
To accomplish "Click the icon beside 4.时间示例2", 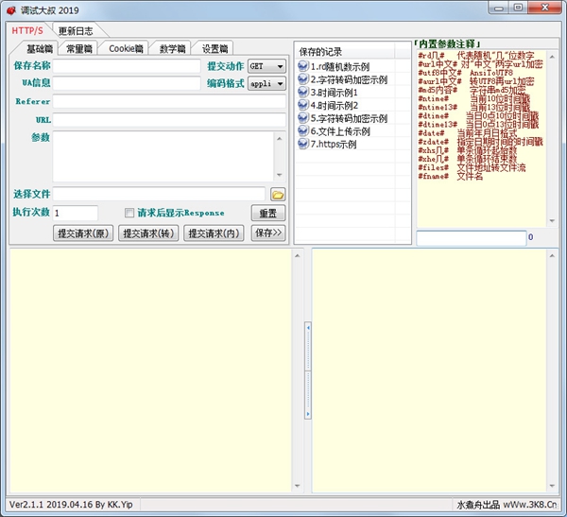I will [303, 106].
